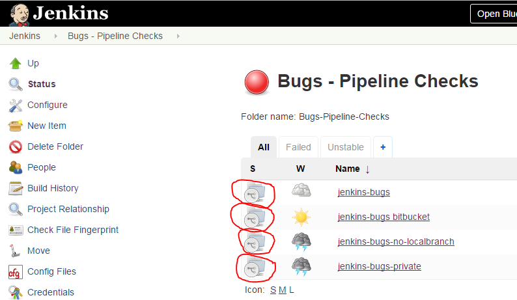517x300 pixels.
Task: Open the People sidebar link
Action: coord(42,167)
